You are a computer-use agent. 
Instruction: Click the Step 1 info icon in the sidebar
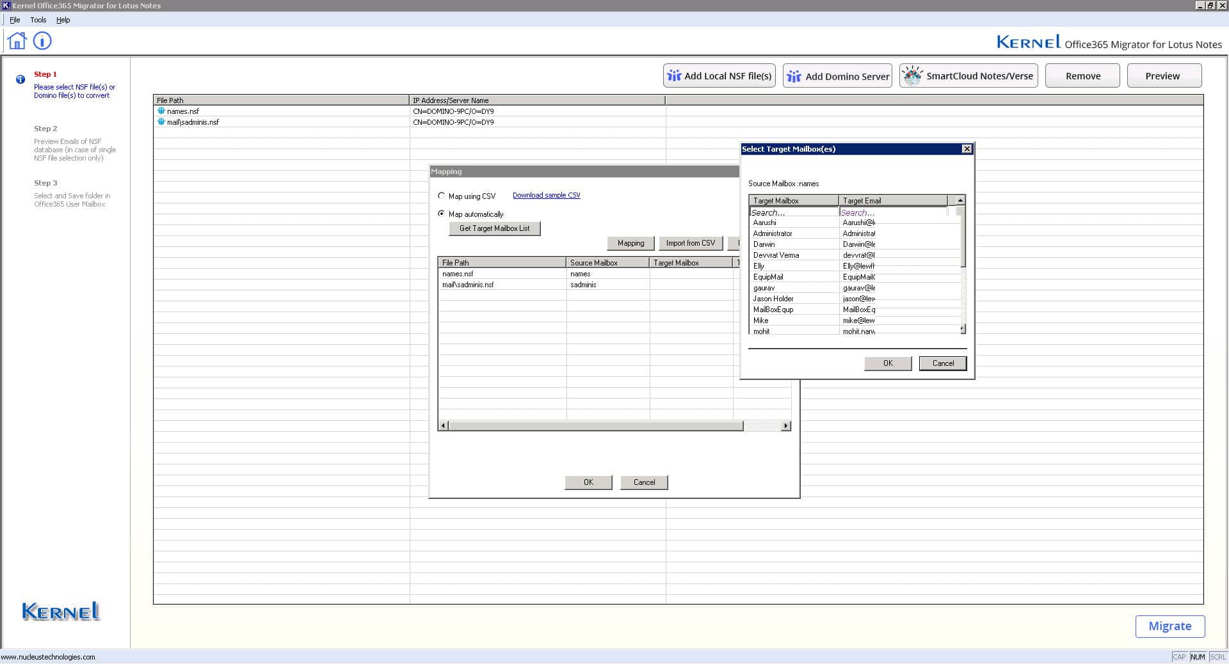pyautogui.click(x=20, y=79)
